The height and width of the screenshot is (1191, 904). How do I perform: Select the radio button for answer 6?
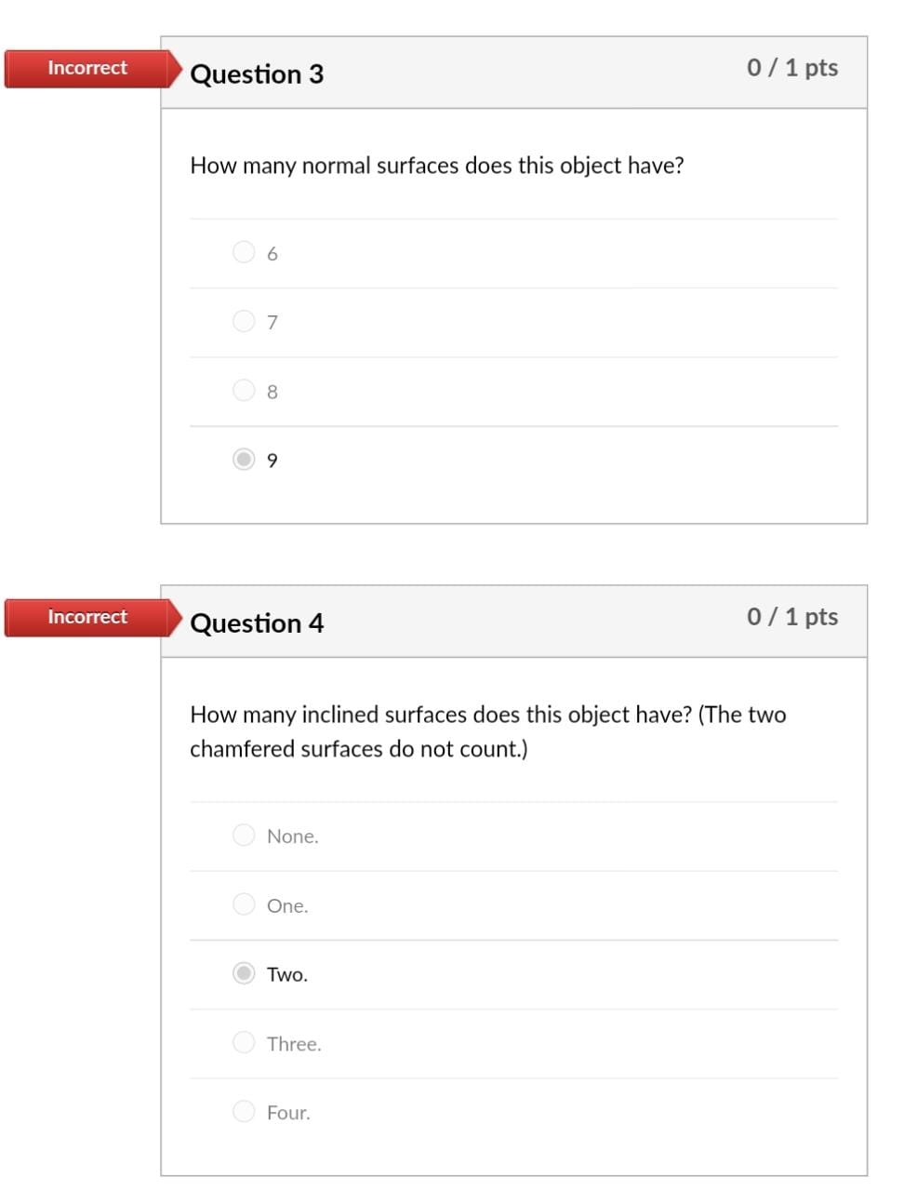tap(244, 251)
